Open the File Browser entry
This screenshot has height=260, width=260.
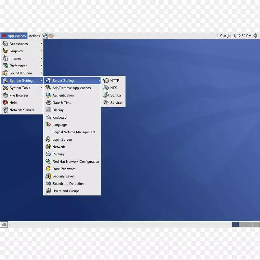click(x=19, y=95)
